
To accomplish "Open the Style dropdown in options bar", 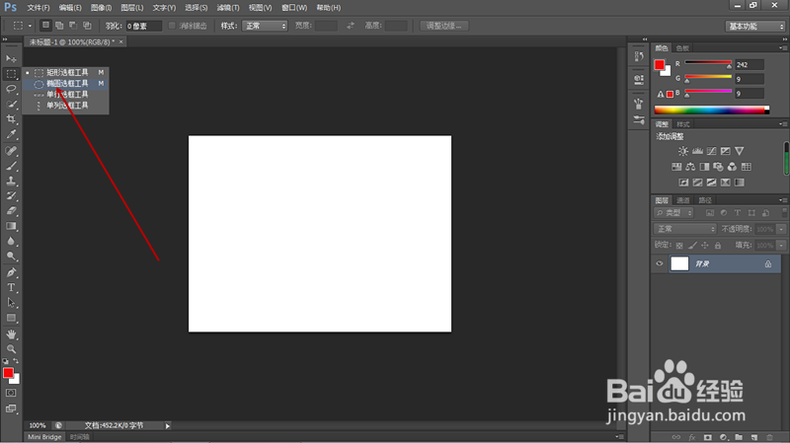I will pos(265,26).
